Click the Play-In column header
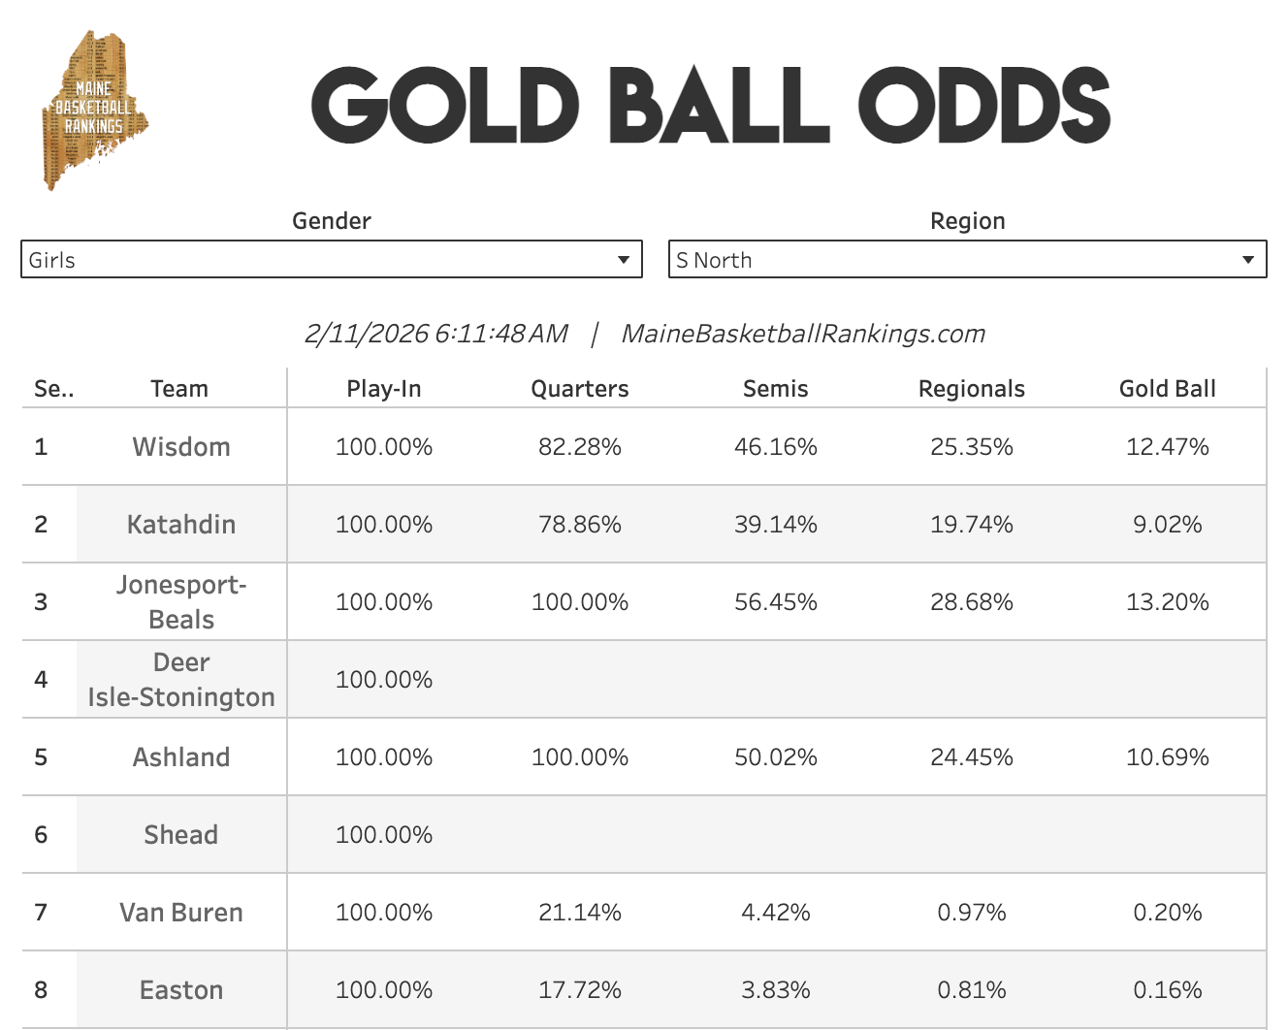 (x=384, y=389)
